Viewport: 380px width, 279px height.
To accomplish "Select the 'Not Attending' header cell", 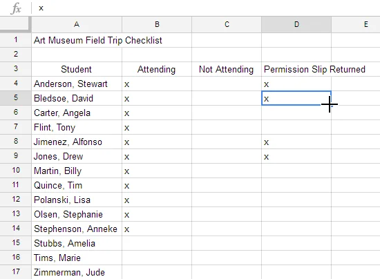I will (x=227, y=69).
